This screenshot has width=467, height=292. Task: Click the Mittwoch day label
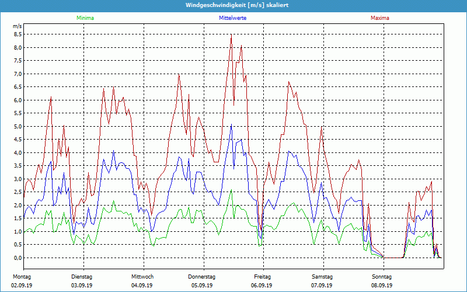click(x=142, y=277)
